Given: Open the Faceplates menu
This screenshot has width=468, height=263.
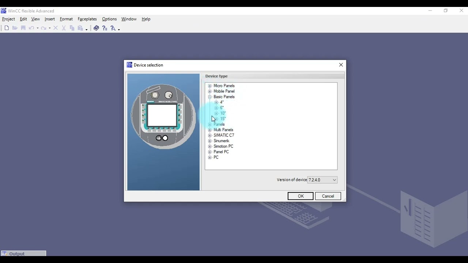Looking at the screenshot, I should pyautogui.click(x=87, y=19).
